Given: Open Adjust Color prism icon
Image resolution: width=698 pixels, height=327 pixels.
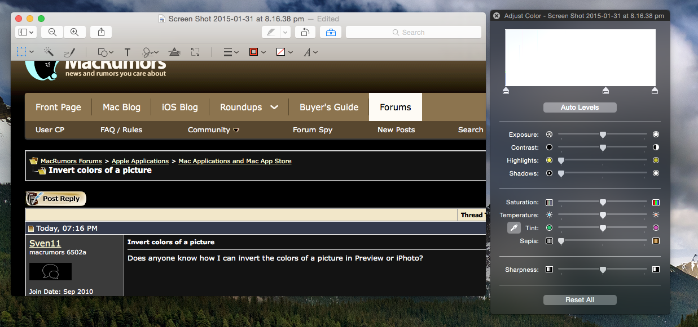Looking at the screenshot, I should pos(175,52).
